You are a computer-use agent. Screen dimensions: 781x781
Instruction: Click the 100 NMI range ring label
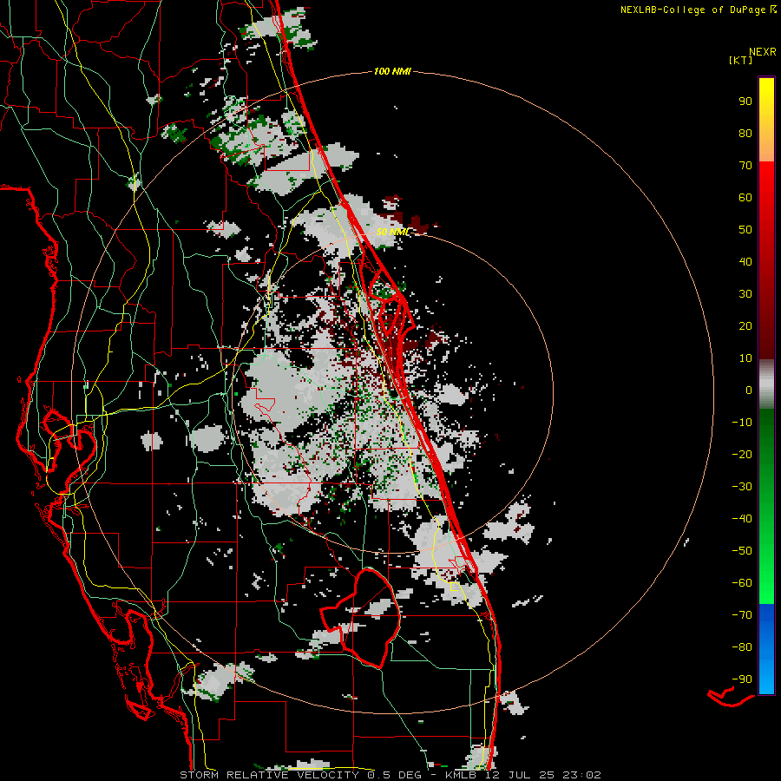392,72
